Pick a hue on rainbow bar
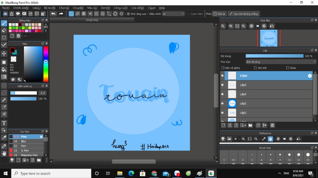 coord(46,64)
